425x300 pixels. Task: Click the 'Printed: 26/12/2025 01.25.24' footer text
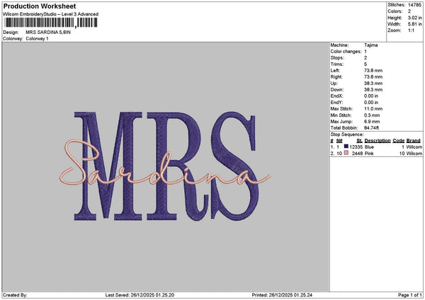[282, 295]
